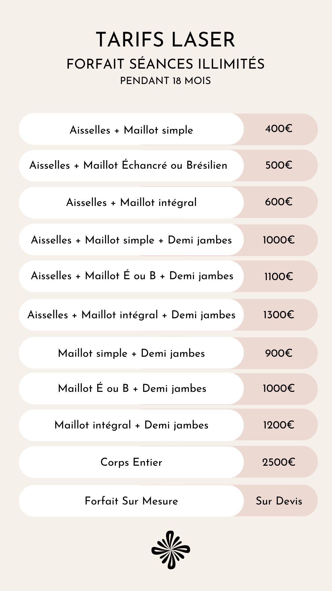
Task: Click the 900€ price tag
Action: point(279,353)
